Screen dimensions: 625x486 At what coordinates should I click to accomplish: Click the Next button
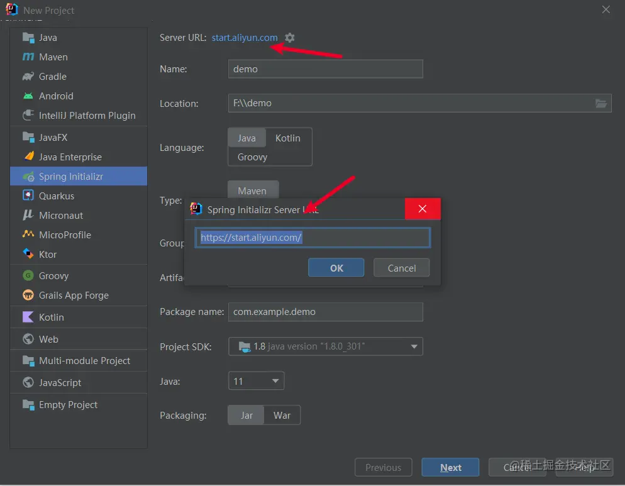coord(450,467)
